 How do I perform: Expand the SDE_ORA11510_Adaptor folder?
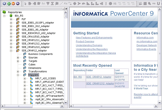click(11, 37)
